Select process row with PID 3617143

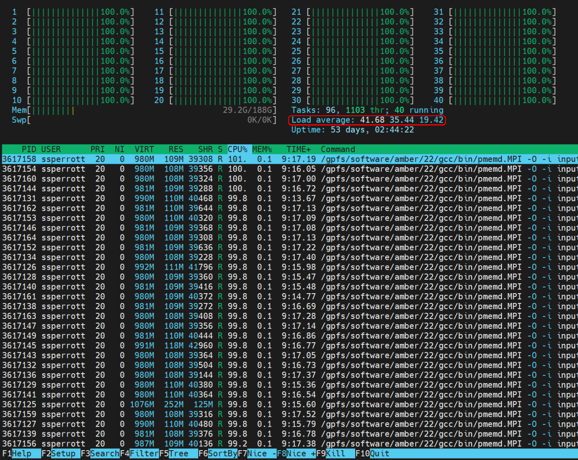point(290,355)
